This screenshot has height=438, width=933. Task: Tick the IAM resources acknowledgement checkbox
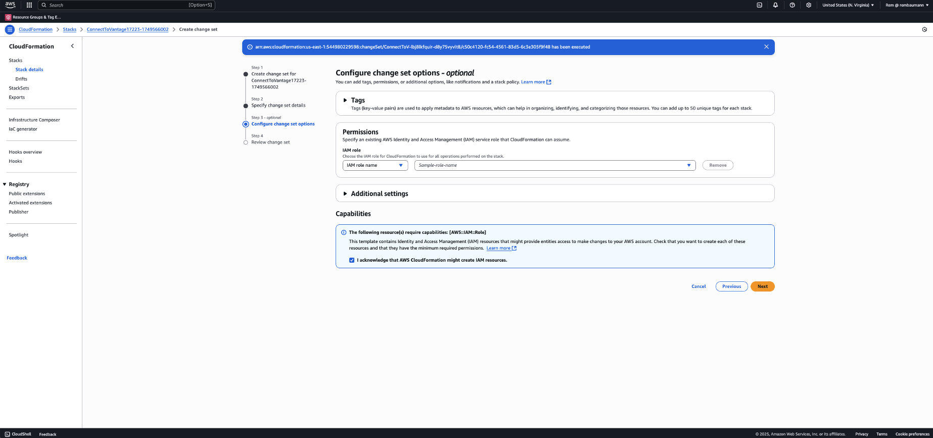point(352,260)
